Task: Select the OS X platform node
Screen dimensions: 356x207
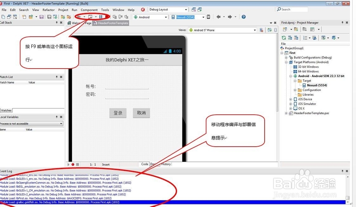Action: click(301, 109)
